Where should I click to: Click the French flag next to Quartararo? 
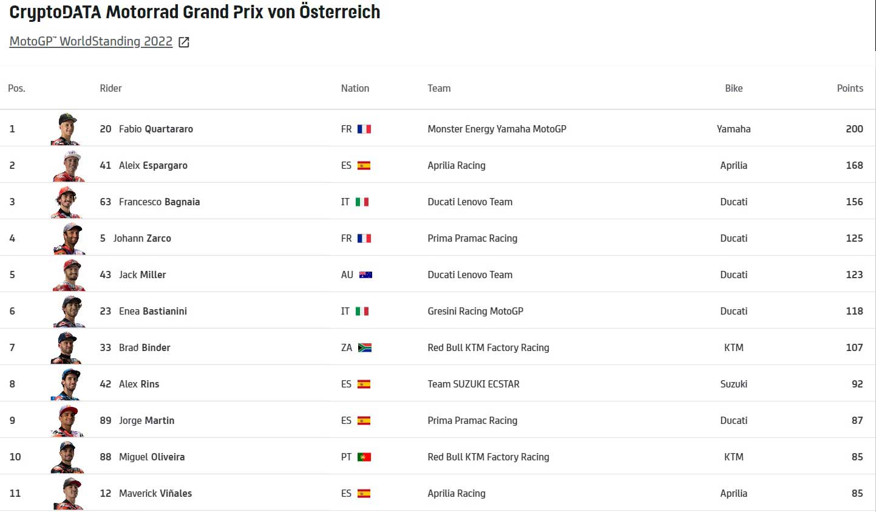point(364,129)
